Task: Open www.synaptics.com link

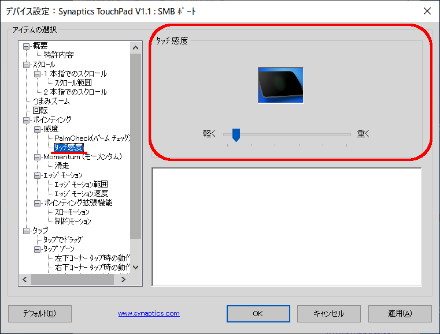Action: point(149,313)
